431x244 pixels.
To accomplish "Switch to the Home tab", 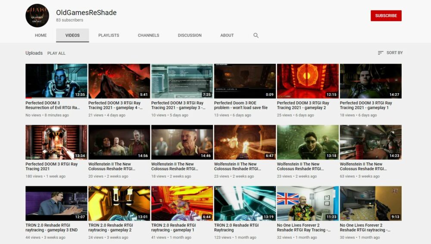I will point(41,35).
